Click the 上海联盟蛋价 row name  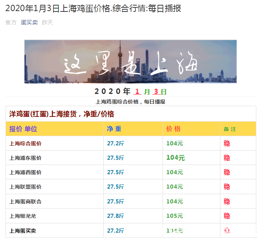pos(26,187)
